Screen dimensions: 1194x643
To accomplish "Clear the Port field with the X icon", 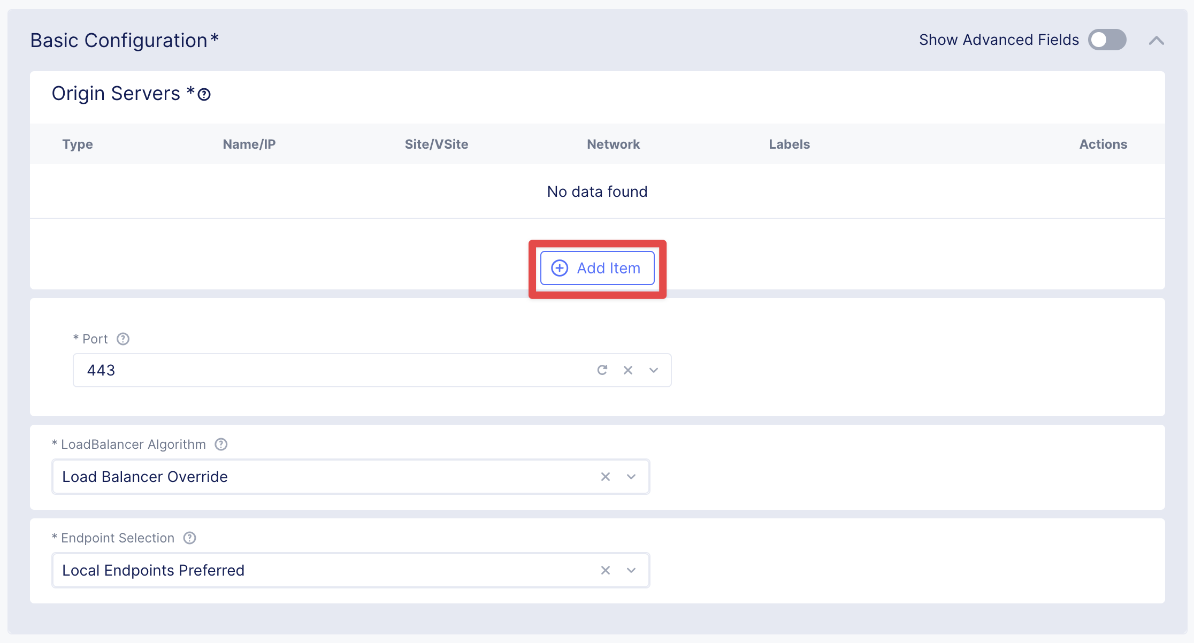I will [628, 370].
